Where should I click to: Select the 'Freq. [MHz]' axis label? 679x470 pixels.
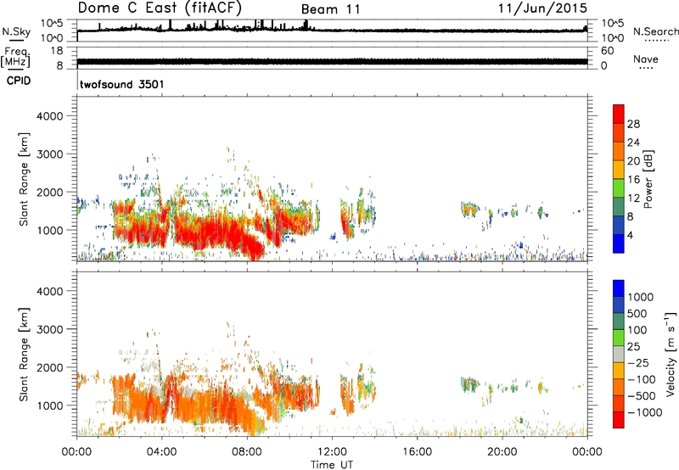click(x=15, y=57)
